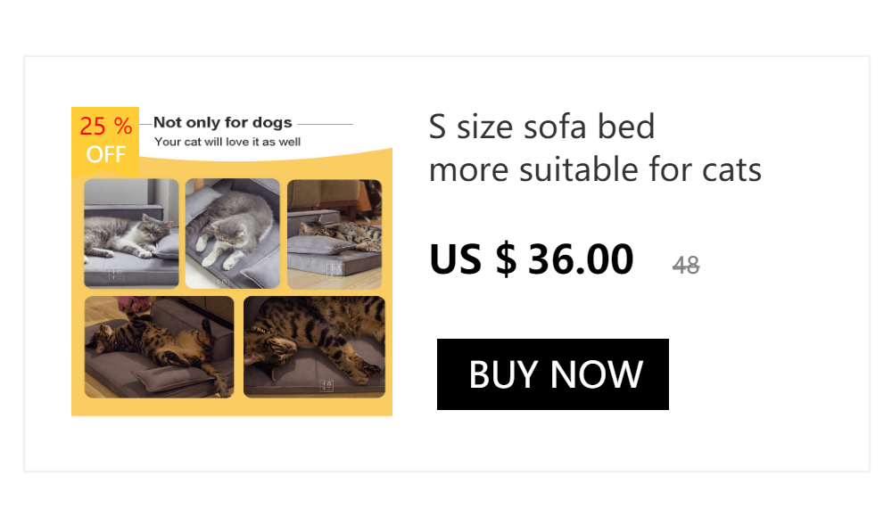Click the black BUY NOW button
The height and width of the screenshot is (517, 892).
pyautogui.click(x=553, y=374)
